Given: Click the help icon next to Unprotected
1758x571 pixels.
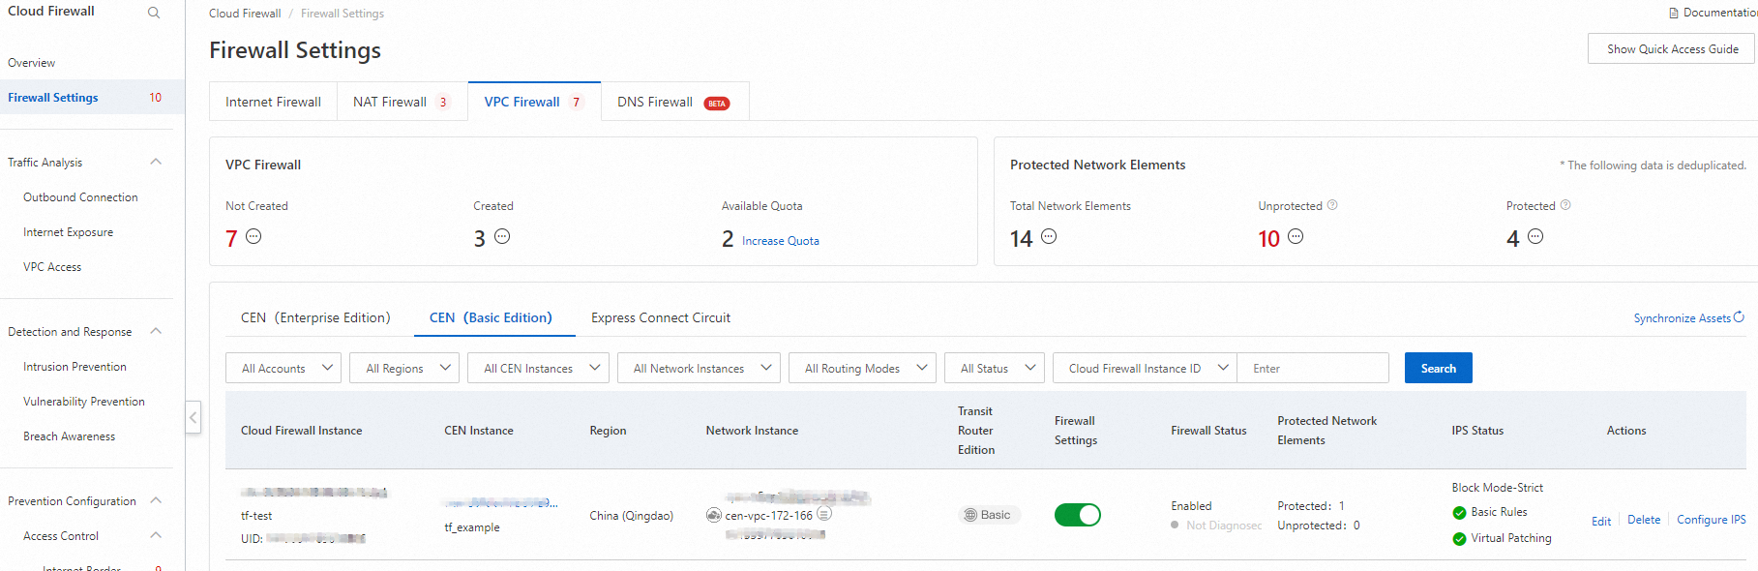Looking at the screenshot, I should click(x=1332, y=205).
